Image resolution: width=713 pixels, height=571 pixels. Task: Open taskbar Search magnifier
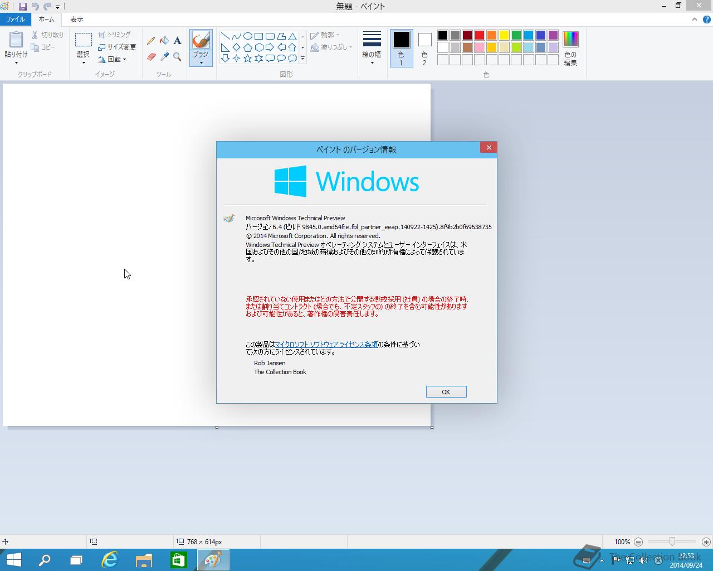coord(44,560)
